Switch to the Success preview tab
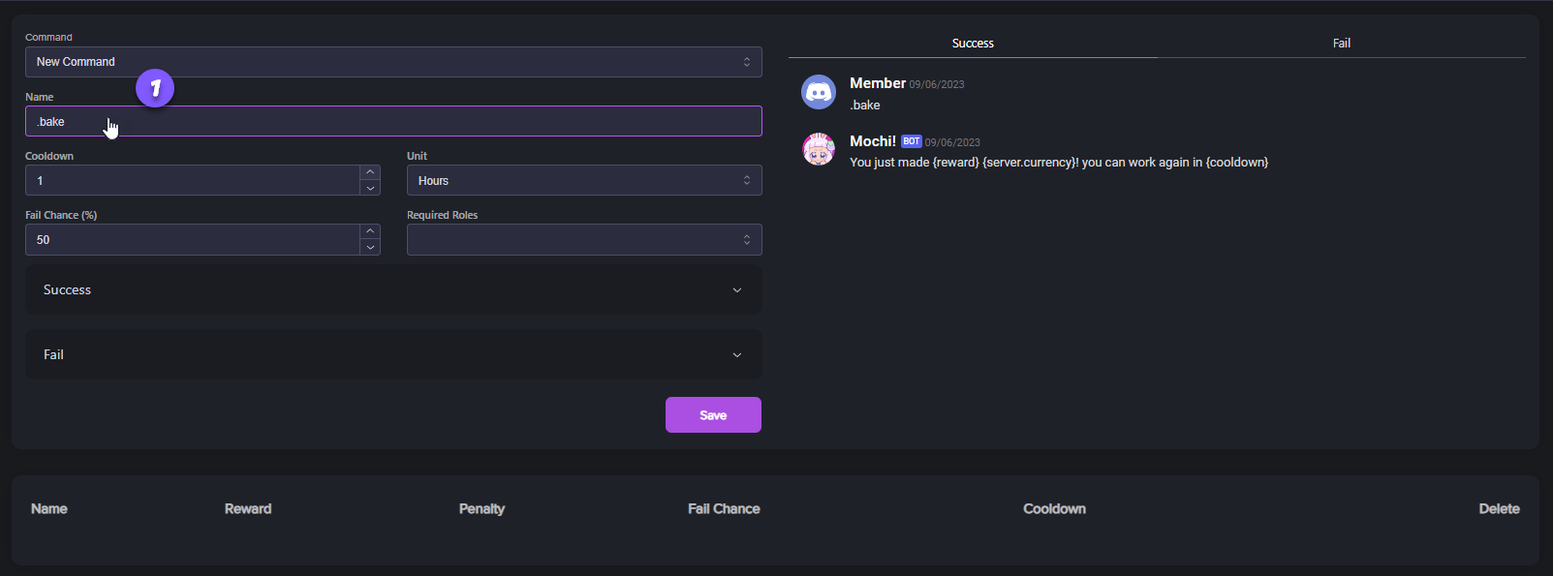The image size is (1553, 576). [973, 44]
